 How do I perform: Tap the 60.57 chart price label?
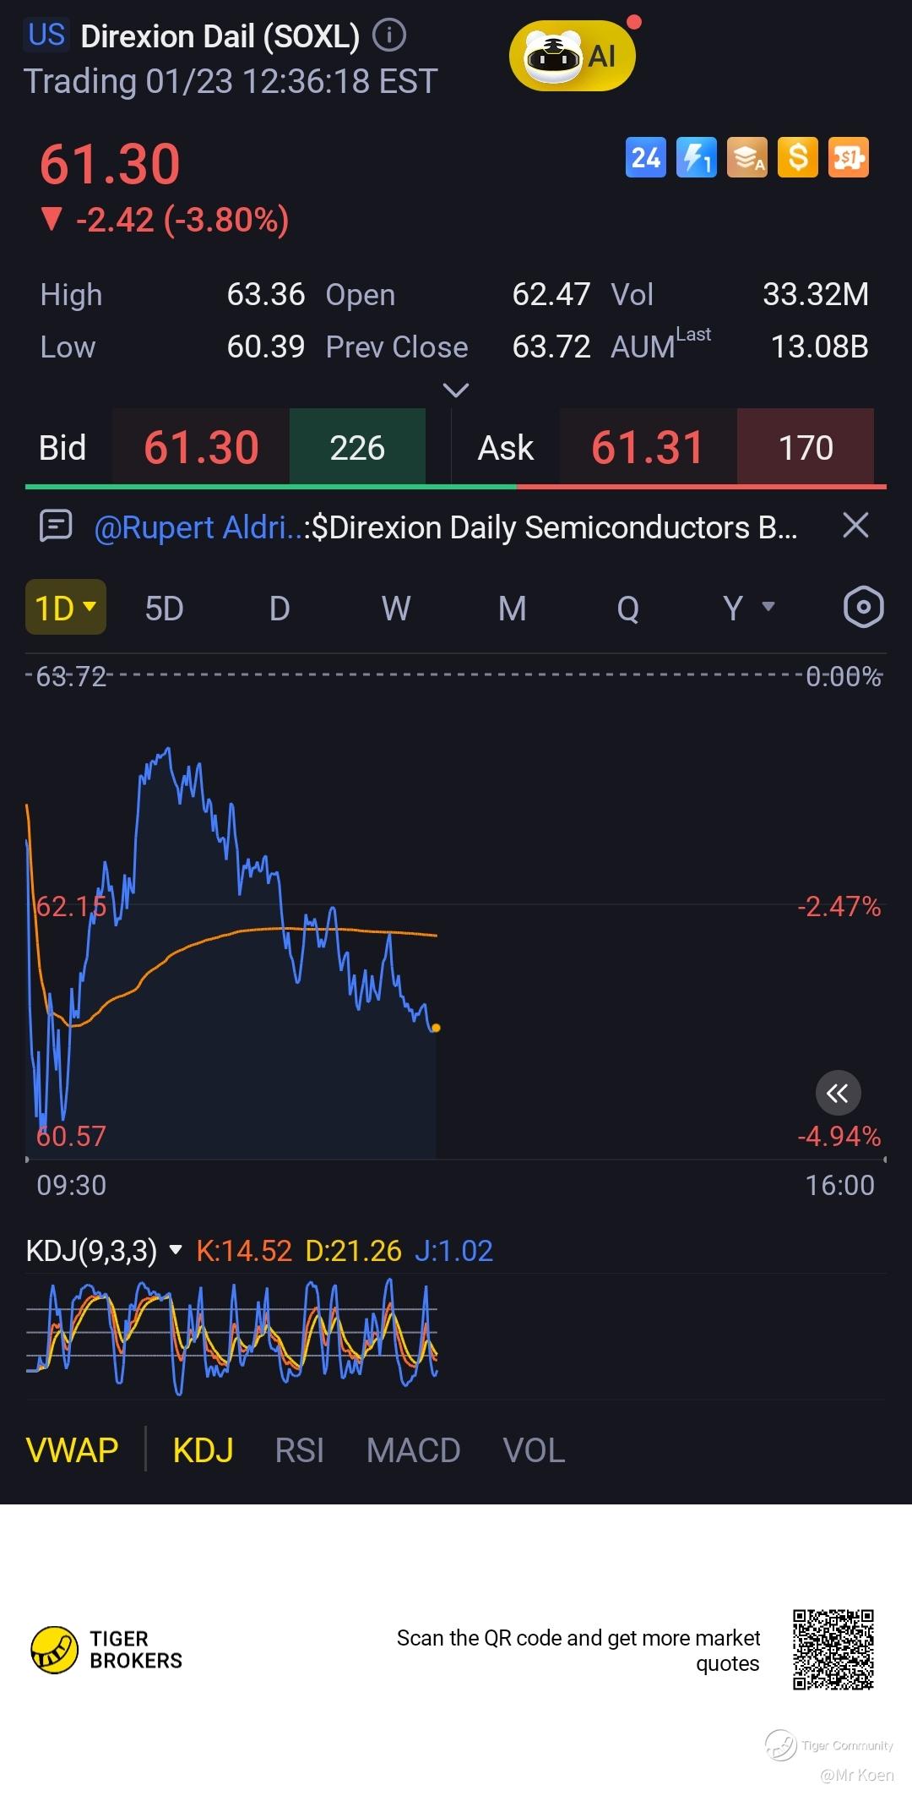71,1136
